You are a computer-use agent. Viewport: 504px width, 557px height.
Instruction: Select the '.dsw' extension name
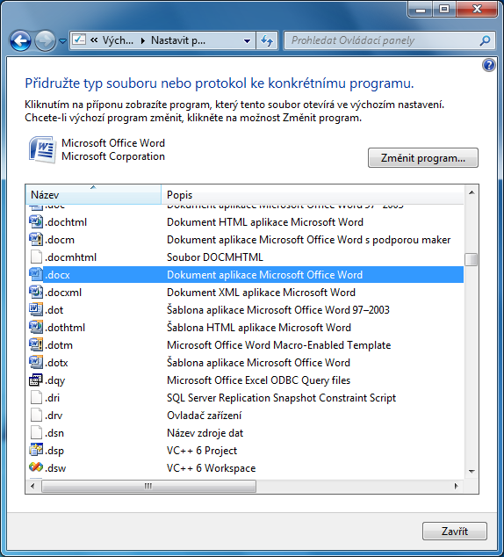pyautogui.click(x=55, y=468)
